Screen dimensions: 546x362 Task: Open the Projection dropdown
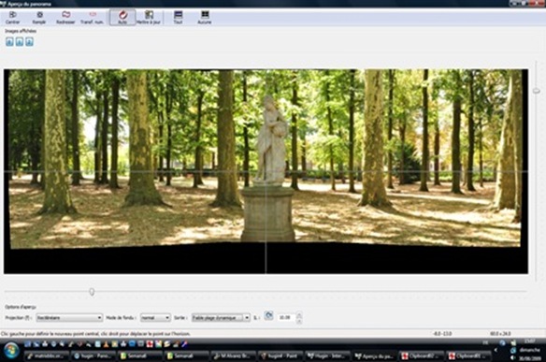pos(69,317)
